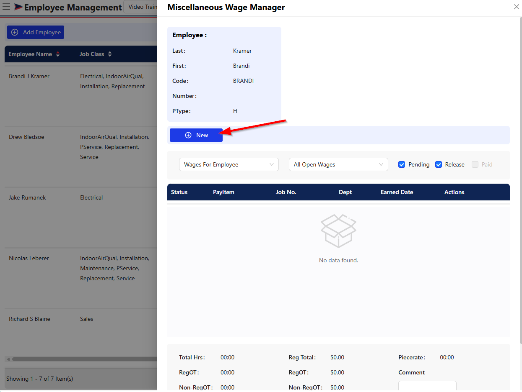Image resolution: width=522 pixels, height=392 pixels.
Task: Select Brandi J Kramer employee row
Action: click(x=29, y=76)
